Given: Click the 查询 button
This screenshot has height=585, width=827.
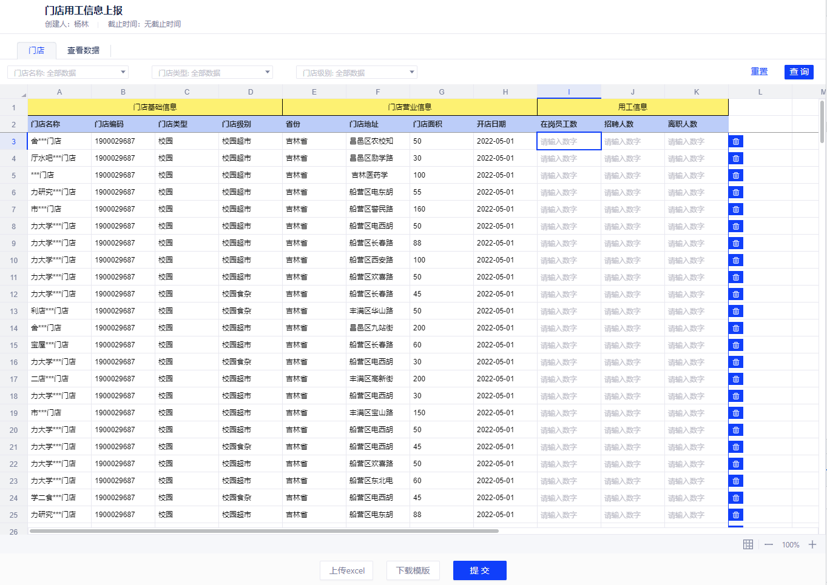Looking at the screenshot, I should click(x=798, y=72).
